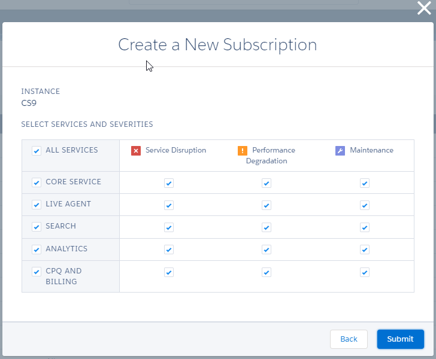
Task: Toggle the ANALYTICS row checkbox
Action: point(37,250)
